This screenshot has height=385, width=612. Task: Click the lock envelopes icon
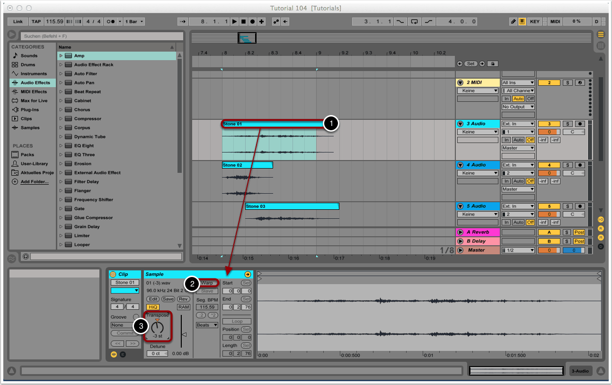point(493,63)
